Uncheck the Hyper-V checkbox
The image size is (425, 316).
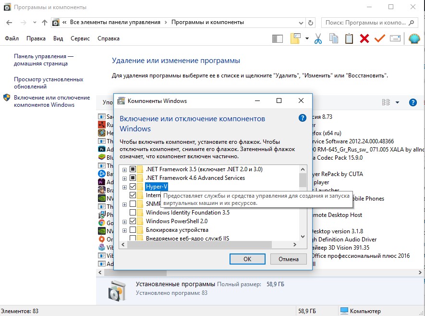point(133,187)
